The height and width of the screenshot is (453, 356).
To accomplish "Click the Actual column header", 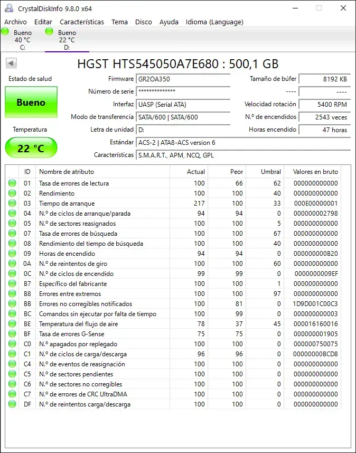I will tap(189, 172).
